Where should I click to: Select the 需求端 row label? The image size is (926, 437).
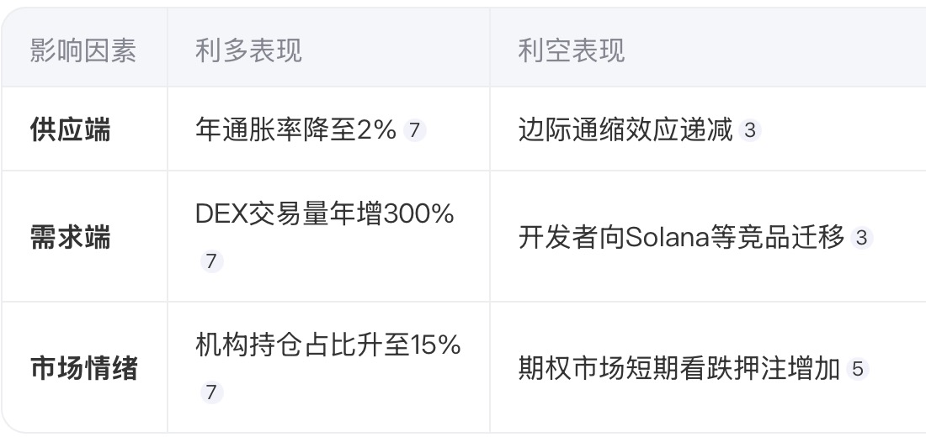tap(70, 238)
